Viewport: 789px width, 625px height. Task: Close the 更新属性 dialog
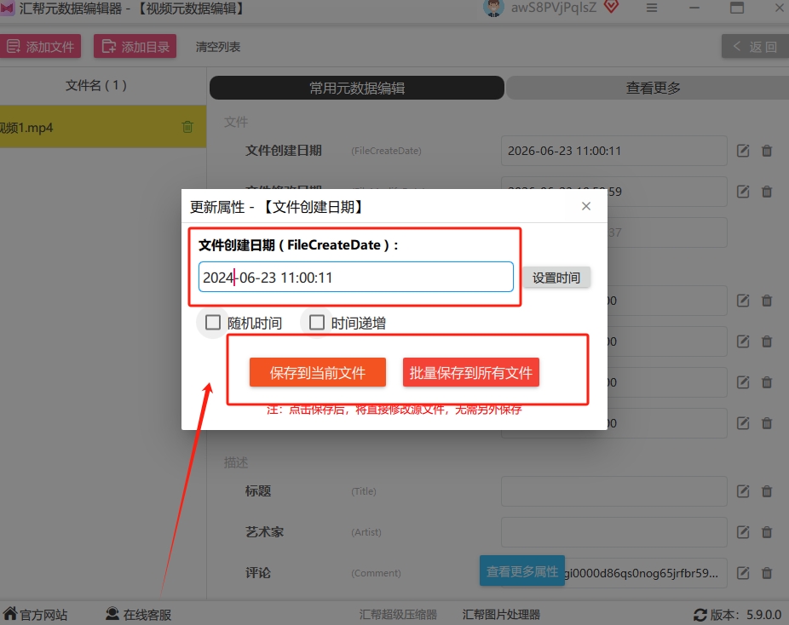tap(585, 206)
